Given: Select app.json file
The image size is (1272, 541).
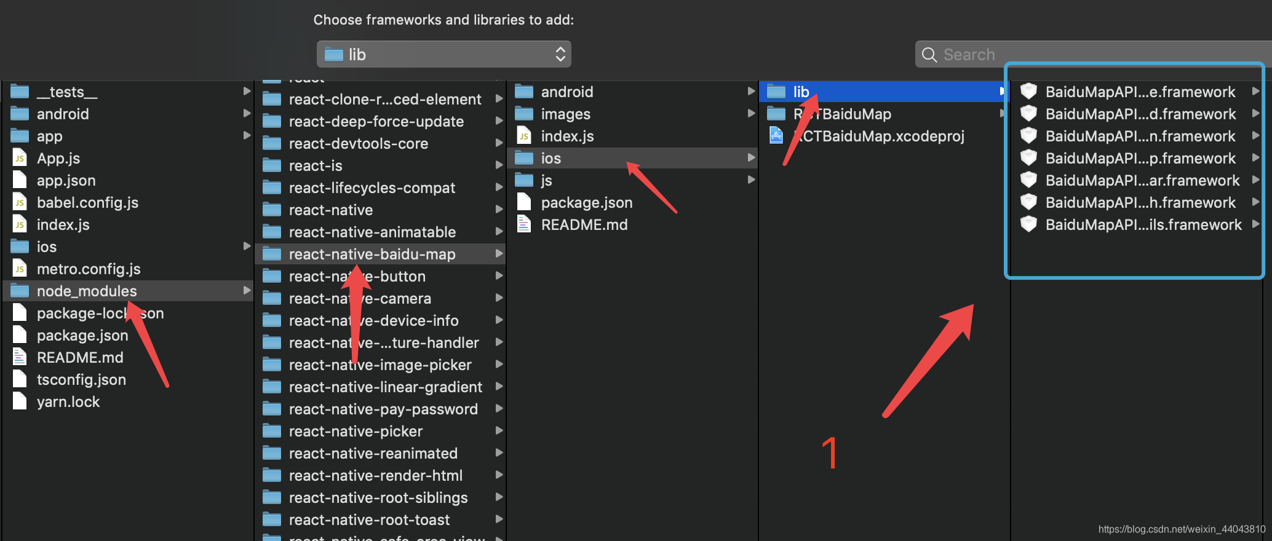Looking at the screenshot, I should [128, 180].
